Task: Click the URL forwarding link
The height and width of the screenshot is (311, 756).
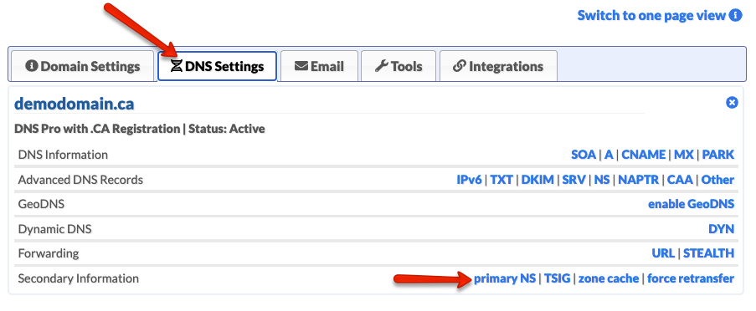Action: pyautogui.click(x=663, y=252)
